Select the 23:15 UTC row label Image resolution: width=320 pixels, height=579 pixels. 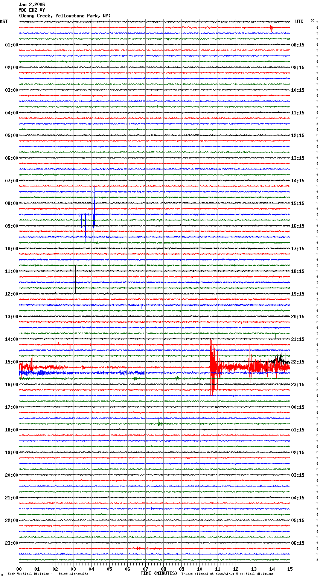298,385
